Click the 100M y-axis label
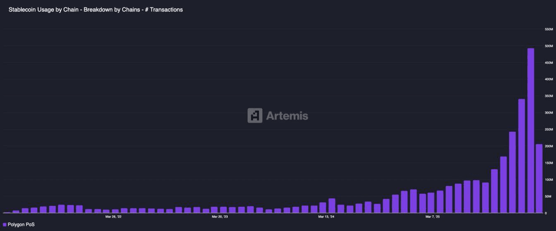Viewport: 556px width, 231px height. (549, 179)
